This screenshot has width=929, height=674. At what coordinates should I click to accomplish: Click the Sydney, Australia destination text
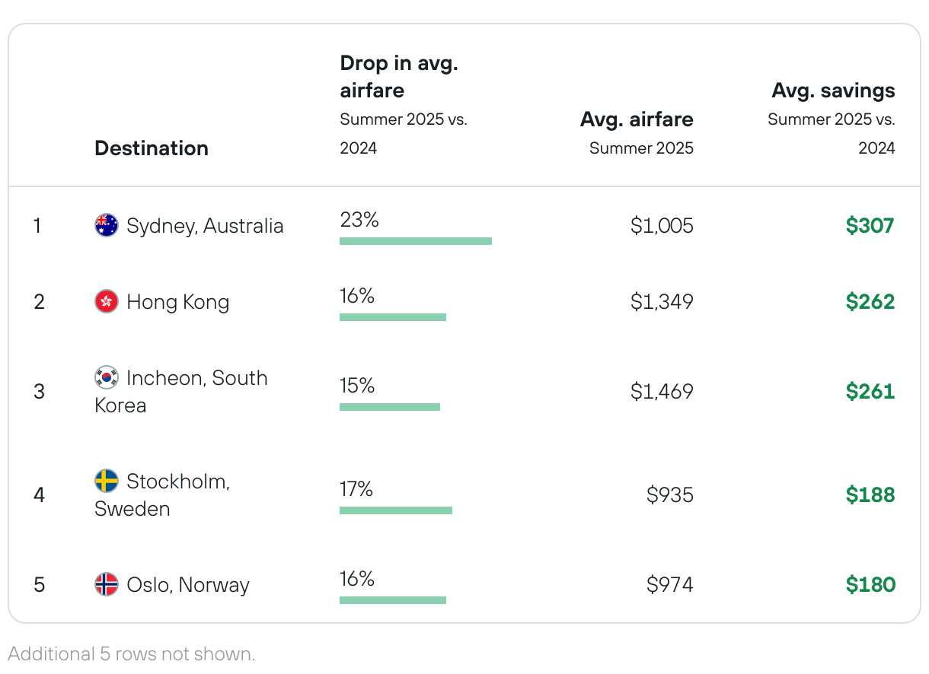pos(205,226)
